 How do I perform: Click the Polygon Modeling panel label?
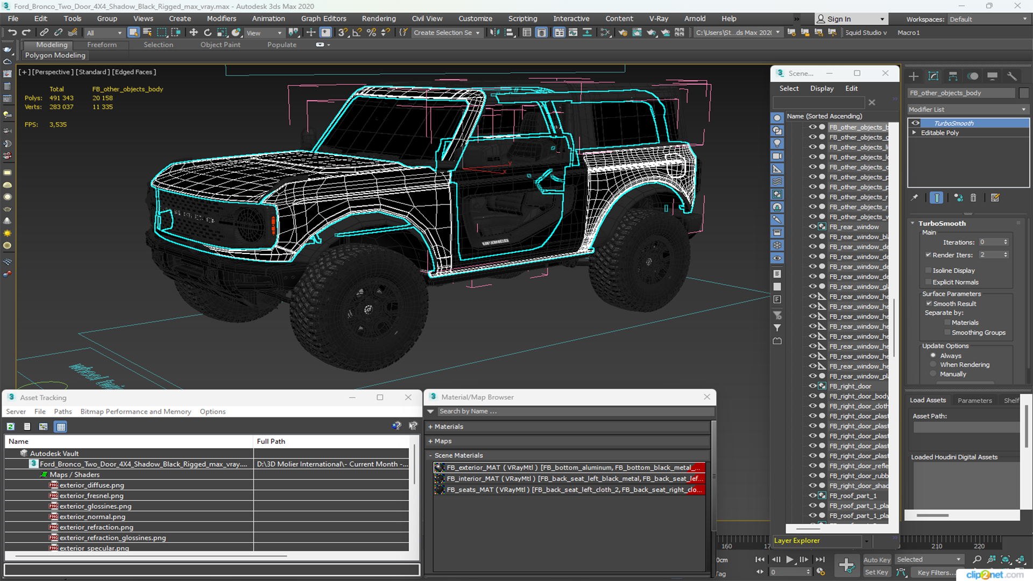click(55, 55)
